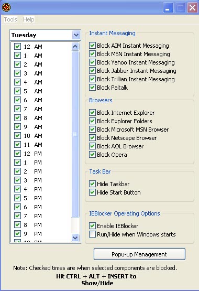Open the Tuesday day dropdown
The image size is (199, 291).
(76, 35)
